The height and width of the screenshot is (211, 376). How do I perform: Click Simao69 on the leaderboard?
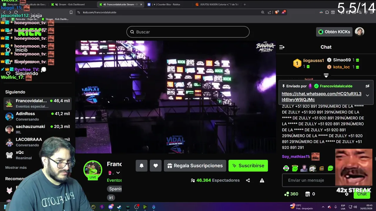(342, 60)
